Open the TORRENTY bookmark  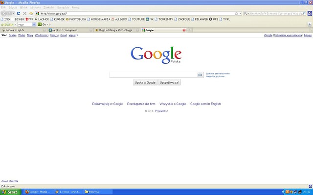point(164,19)
